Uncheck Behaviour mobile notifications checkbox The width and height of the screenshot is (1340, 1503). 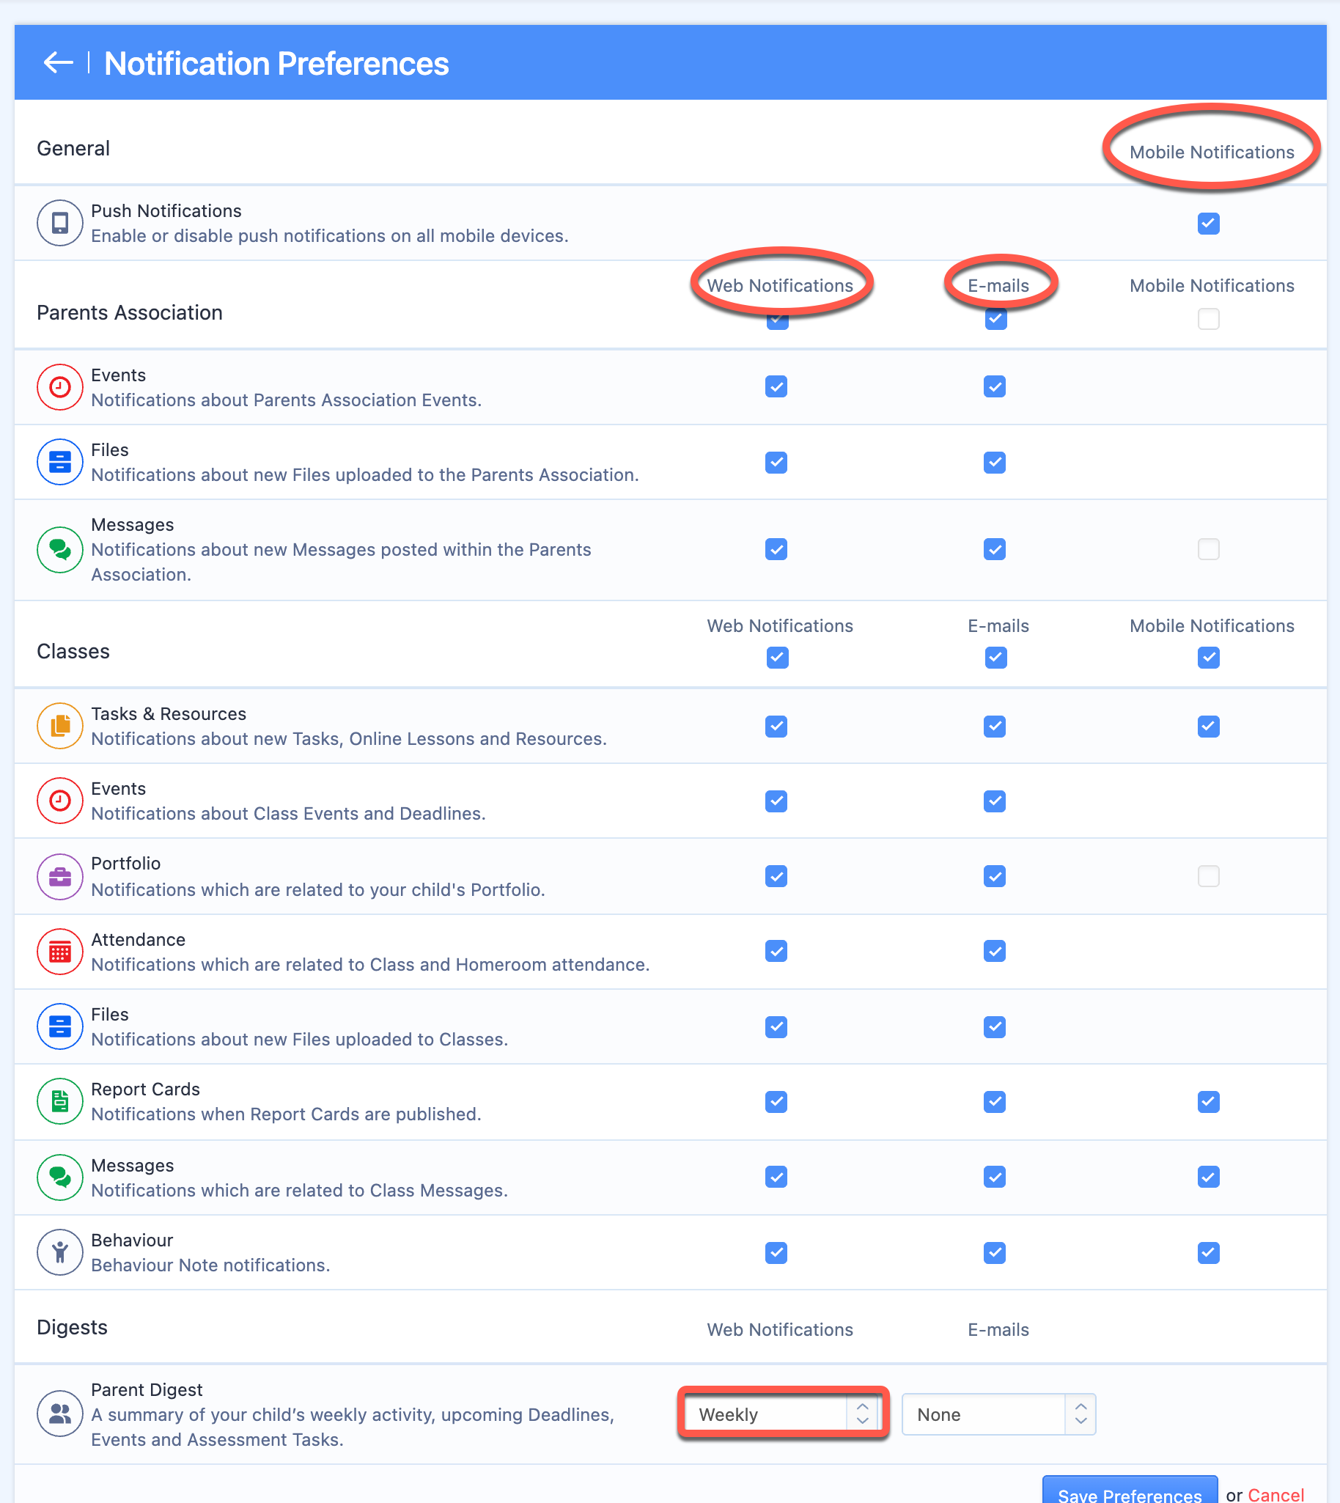(1208, 1253)
